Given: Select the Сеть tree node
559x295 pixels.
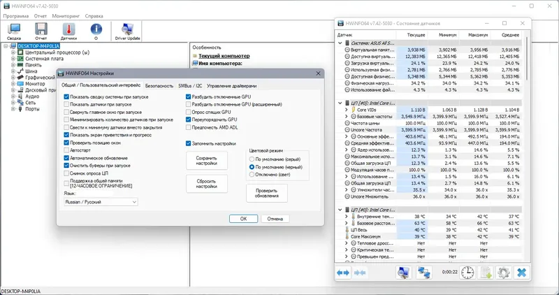Looking at the screenshot, I should pyautogui.click(x=30, y=102).
